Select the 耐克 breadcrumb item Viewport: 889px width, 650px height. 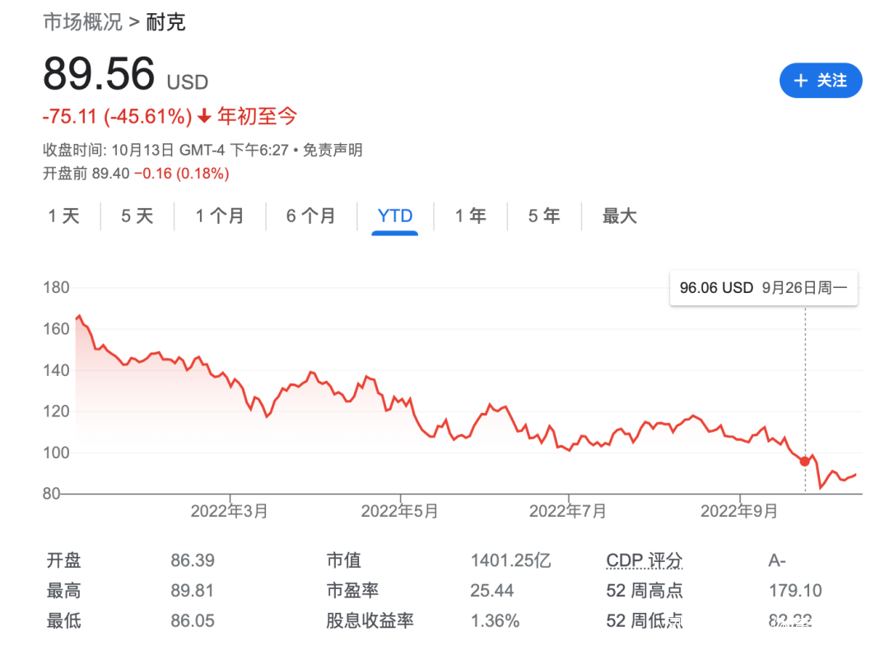(165, 23)
